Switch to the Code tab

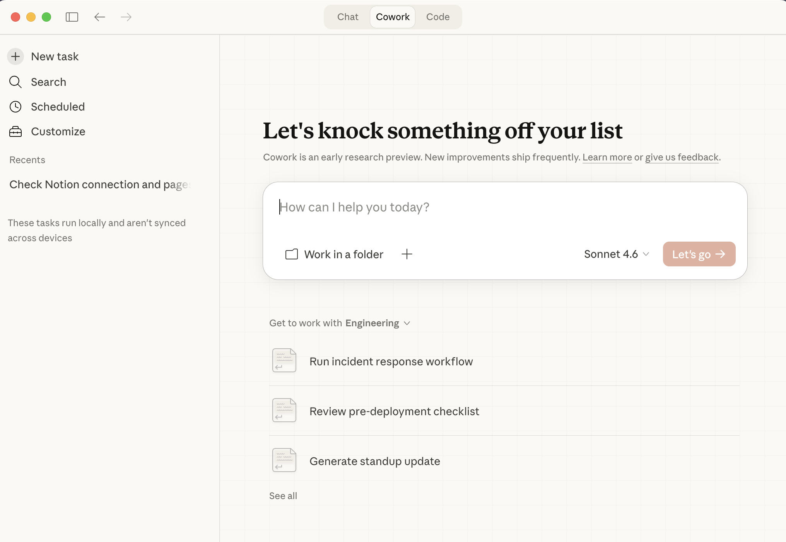coord(438,17)
